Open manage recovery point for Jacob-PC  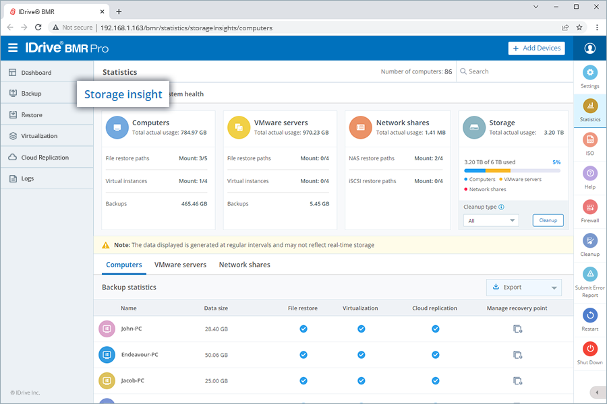(517, 381)
